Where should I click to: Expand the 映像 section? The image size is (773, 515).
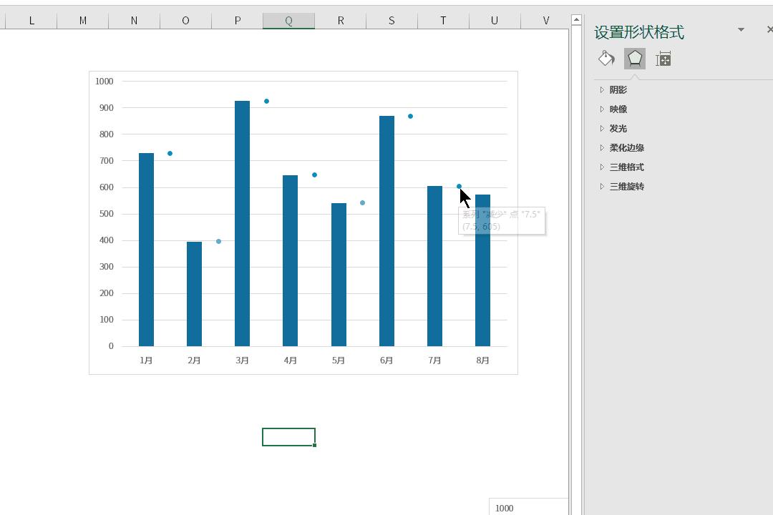(618, 109)
